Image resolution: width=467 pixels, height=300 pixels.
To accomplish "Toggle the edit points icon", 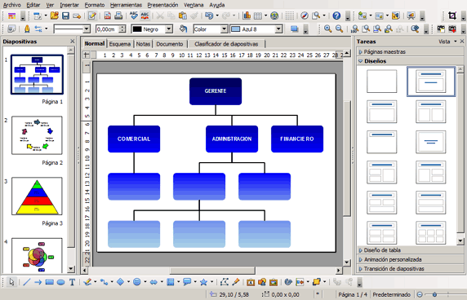I will coord(224,282).
